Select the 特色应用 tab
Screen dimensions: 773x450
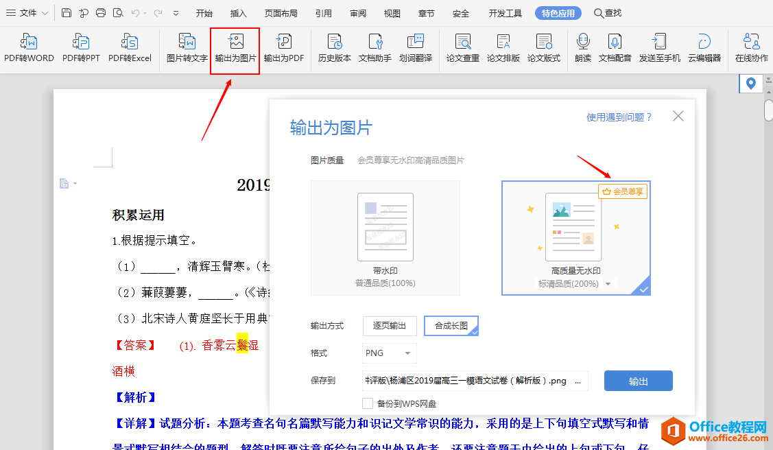(558, 13)
